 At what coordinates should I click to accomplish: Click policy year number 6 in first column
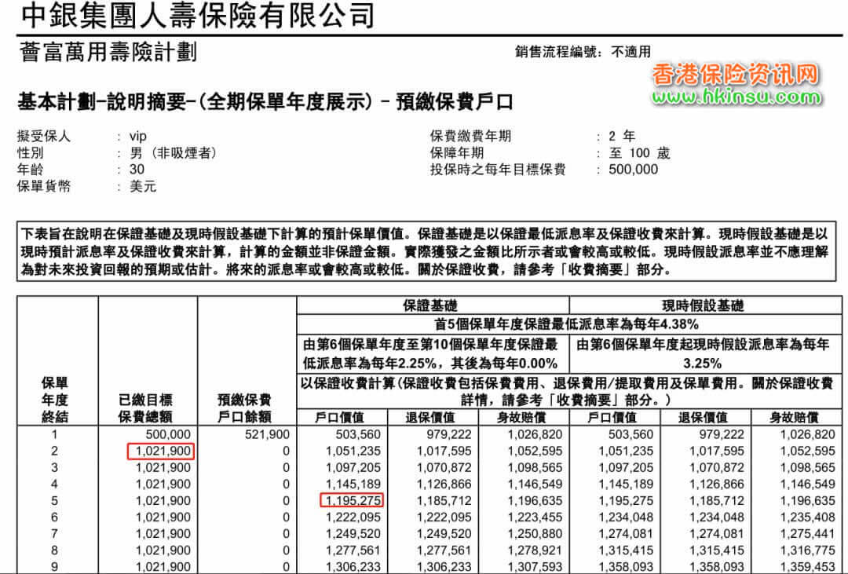click(x=54, y=517)
